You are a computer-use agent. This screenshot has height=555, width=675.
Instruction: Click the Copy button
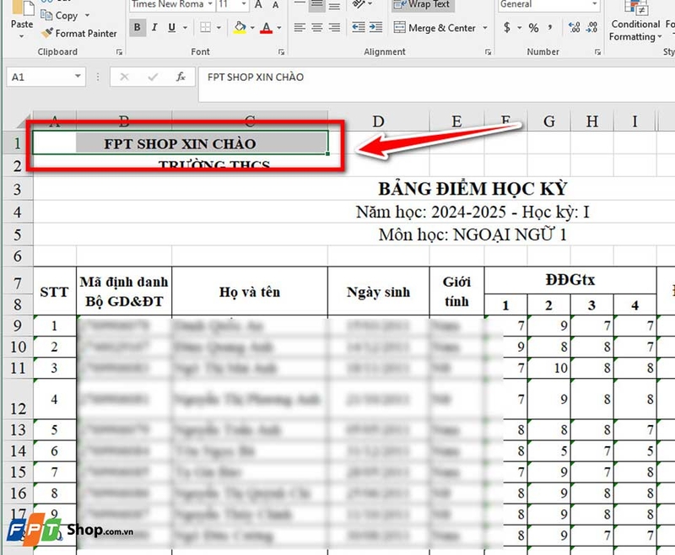[61, 14]
